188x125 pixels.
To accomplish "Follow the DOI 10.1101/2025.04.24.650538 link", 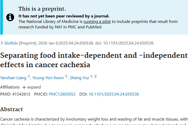I will click(x=114, y=94).
